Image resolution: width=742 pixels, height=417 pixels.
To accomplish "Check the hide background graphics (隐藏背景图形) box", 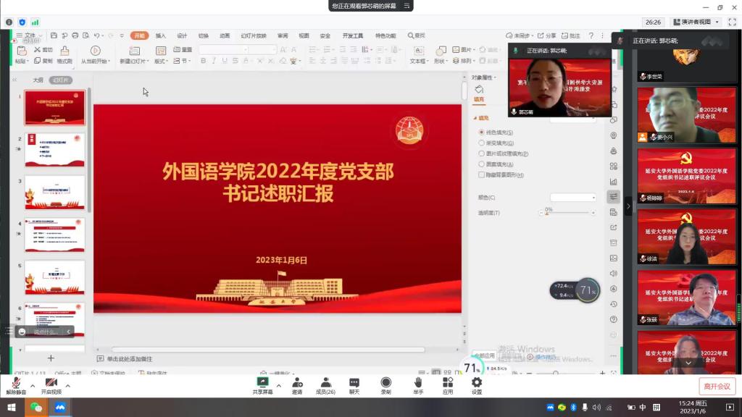I will (x=481, y=175).
